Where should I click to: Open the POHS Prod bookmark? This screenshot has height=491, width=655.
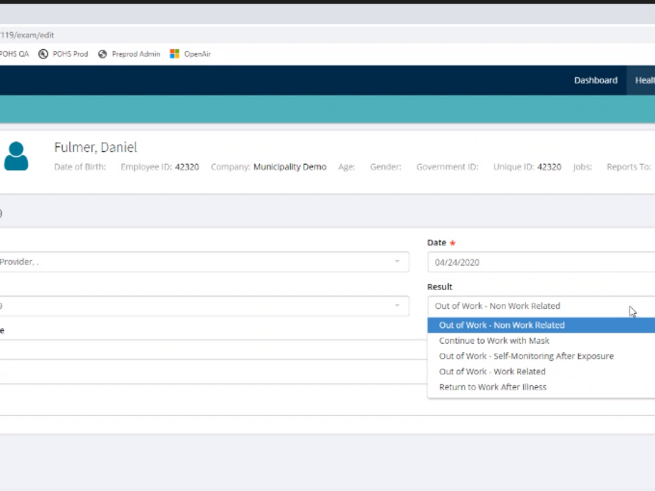tap(63, 54)
